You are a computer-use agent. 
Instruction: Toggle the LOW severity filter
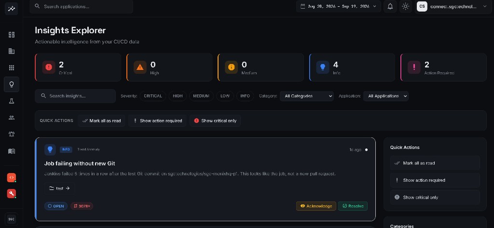225,96
